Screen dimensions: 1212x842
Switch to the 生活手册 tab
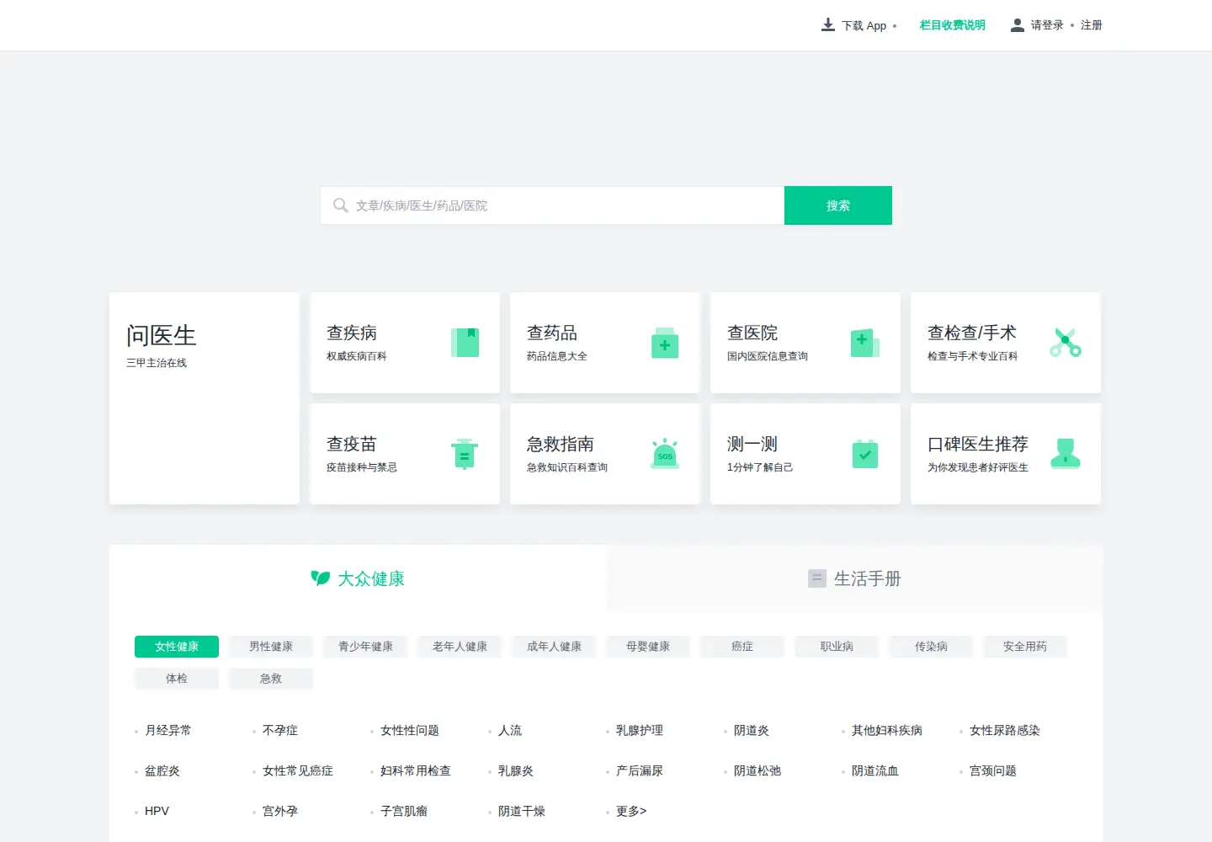click(855, 578)
